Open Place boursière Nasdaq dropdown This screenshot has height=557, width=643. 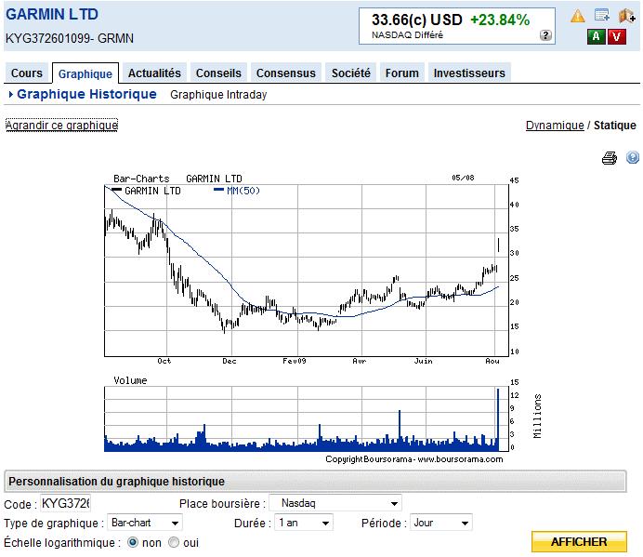[336, 503]
